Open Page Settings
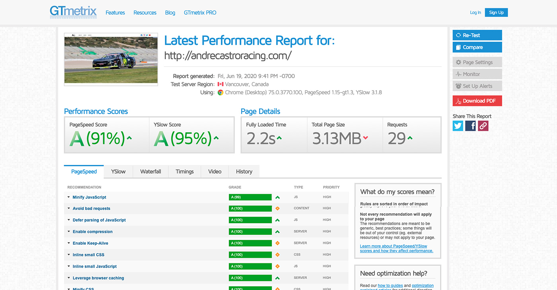The width and height of the screenshot is (557, 290). tap(477, 62)
